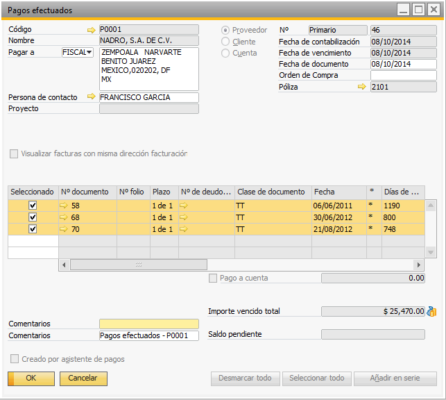The width and height of the screenshot is (446, 400).
Task: Select the Cuenta radio button
Action: [x=225, y=53]
